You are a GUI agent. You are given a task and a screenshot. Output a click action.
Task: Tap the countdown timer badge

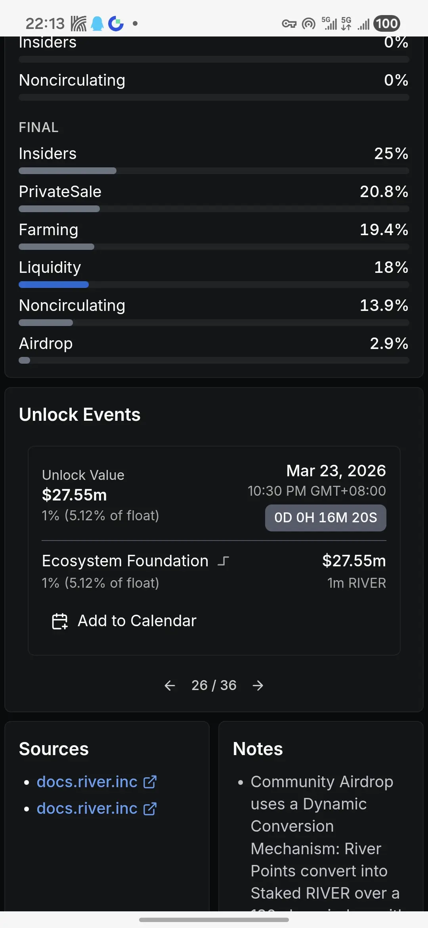325,518
